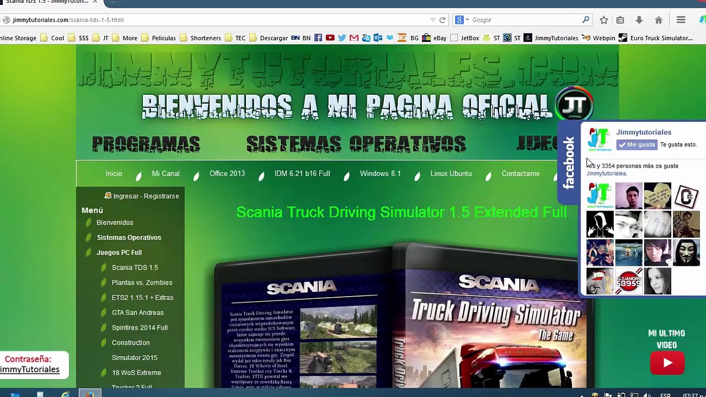Open the eBay bookmark

pyautogui.click(x=435, y=37)
